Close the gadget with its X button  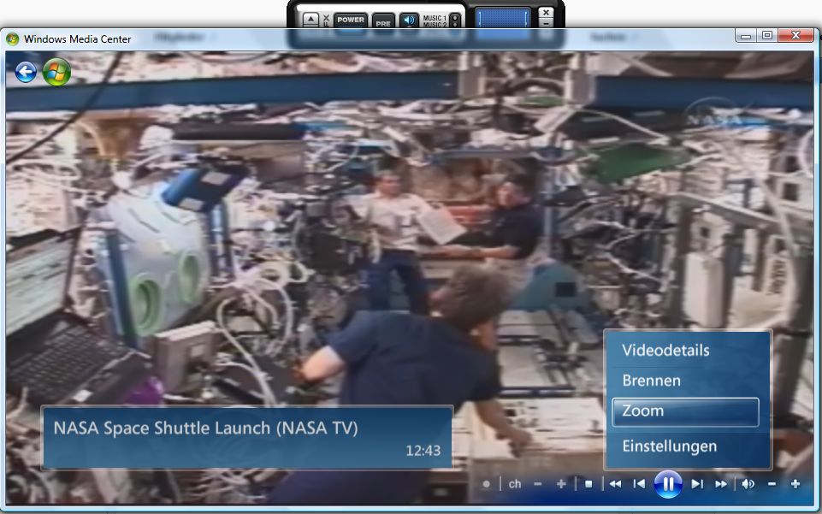tap(546, 13)
